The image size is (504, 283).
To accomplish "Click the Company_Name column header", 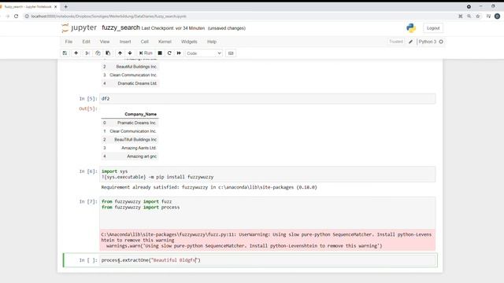I will (x=140, y=114).
